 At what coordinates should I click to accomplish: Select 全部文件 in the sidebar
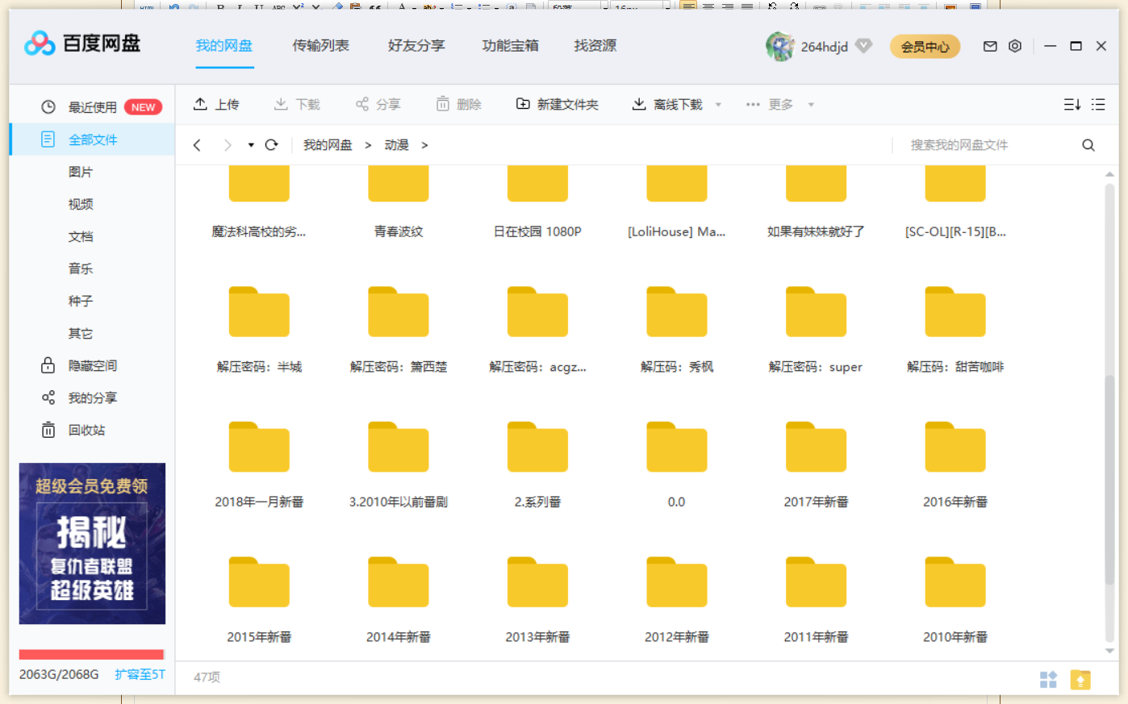[x=92, y=140]
